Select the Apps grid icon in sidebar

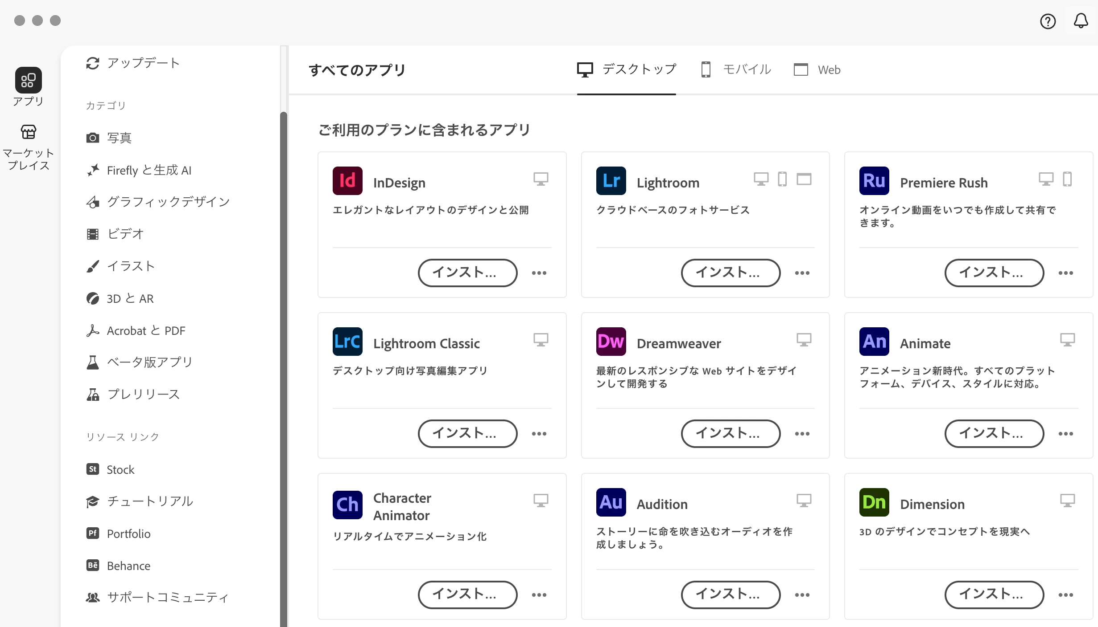click(29, 80)
